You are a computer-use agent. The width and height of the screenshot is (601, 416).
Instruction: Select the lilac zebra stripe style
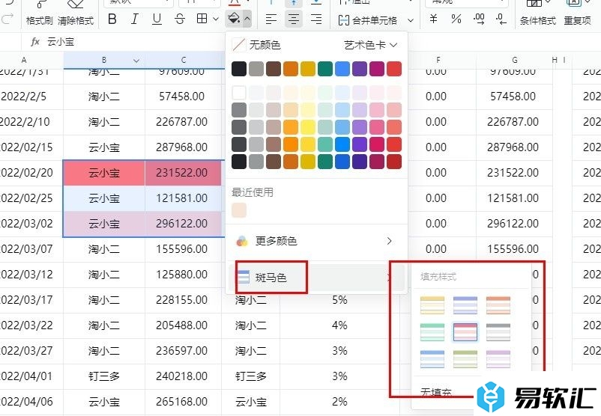coord(498,359)
